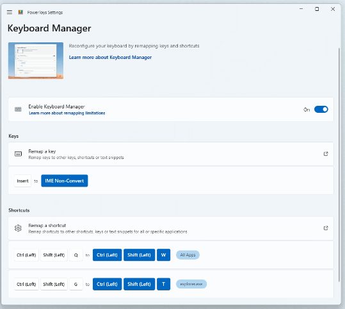
Task: Click the Q key in first shortcut
Action: 76,255
